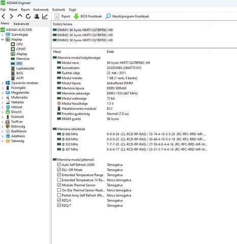Click the Kiszolgáló server icon
Viewport: 237px width, 244px height.
click(x=8, y=88)
